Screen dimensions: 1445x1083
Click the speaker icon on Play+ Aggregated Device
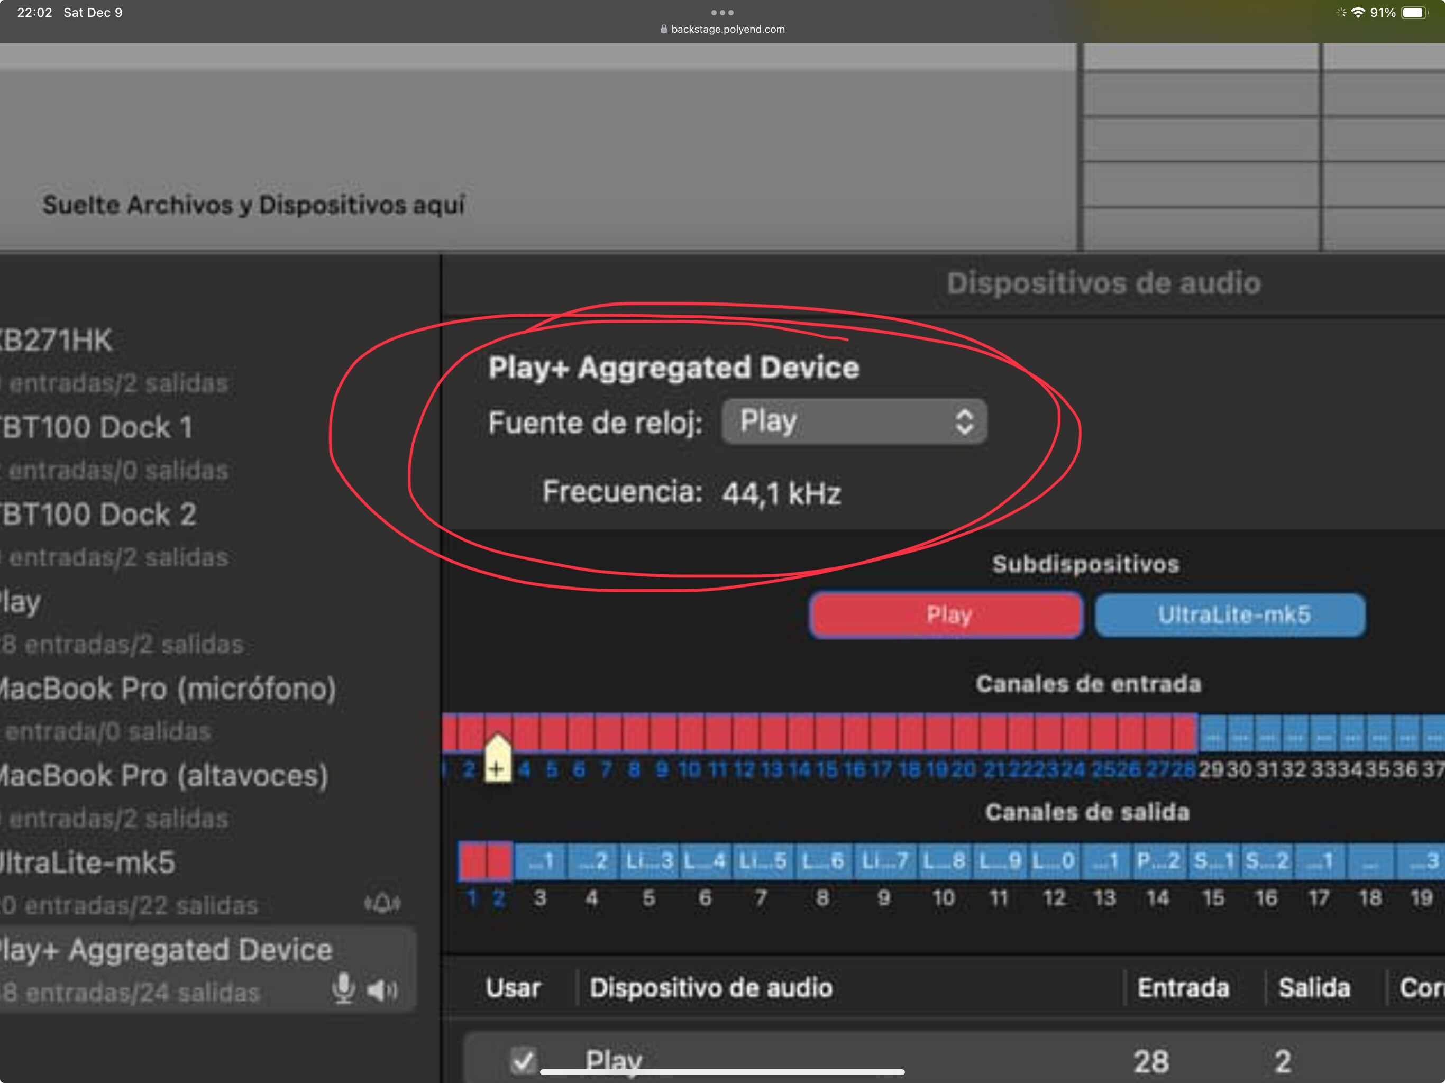(382, 990)
